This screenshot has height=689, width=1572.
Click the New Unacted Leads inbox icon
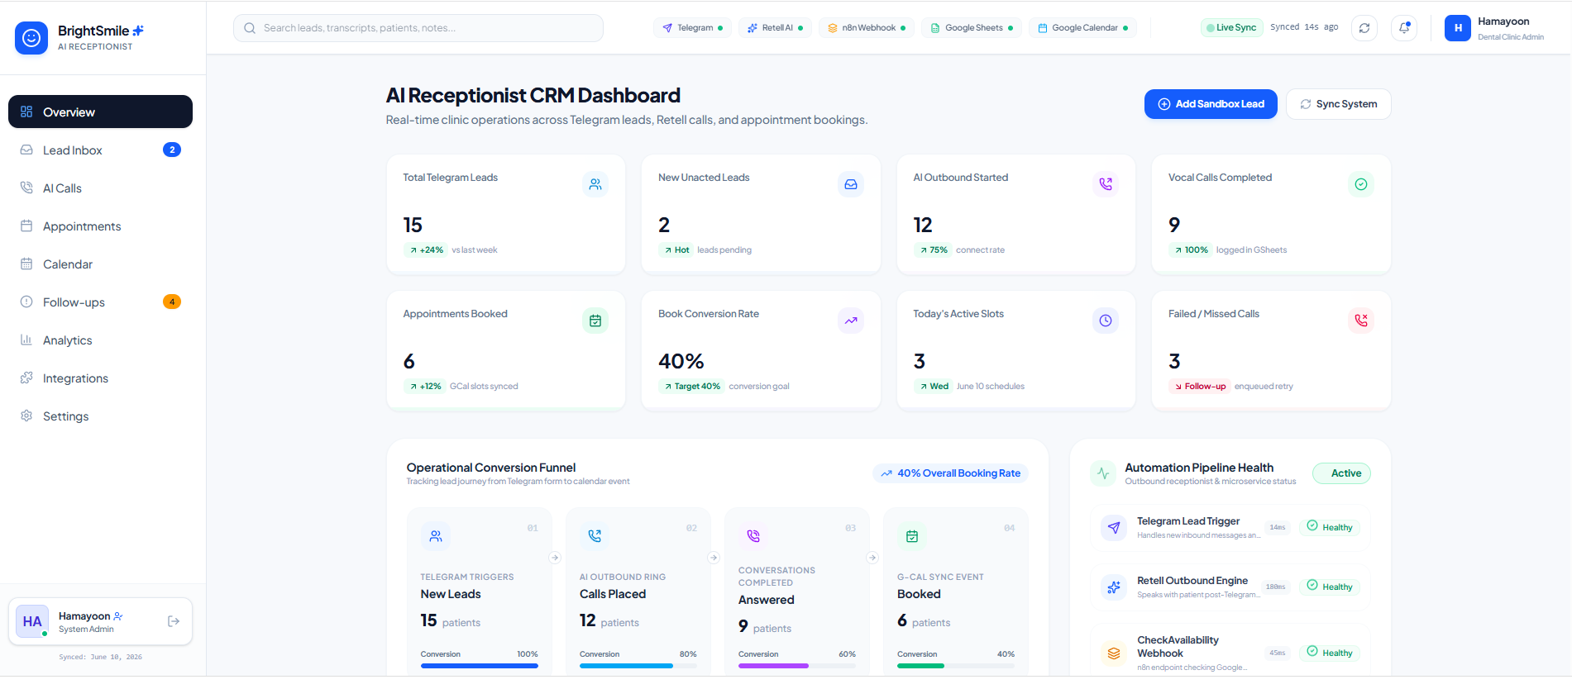pyautogui.click(x=851, y=184)
